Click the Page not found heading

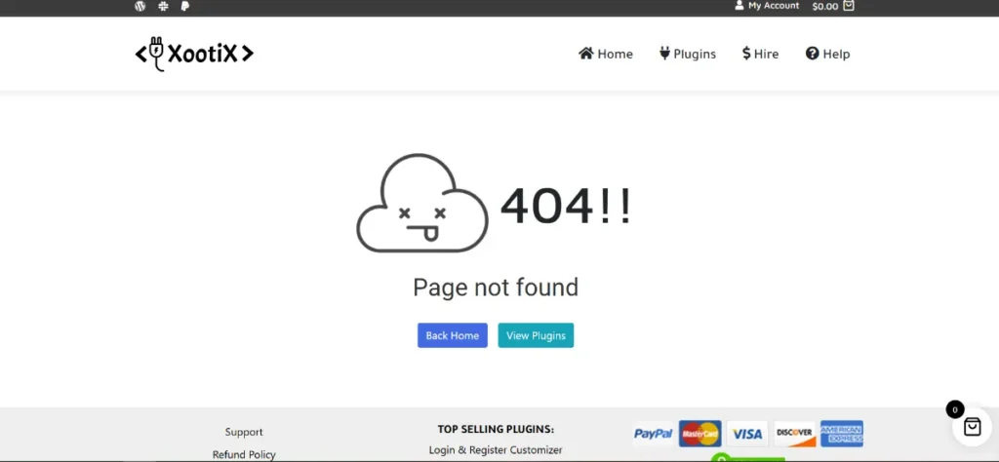[x=496, y=287]
